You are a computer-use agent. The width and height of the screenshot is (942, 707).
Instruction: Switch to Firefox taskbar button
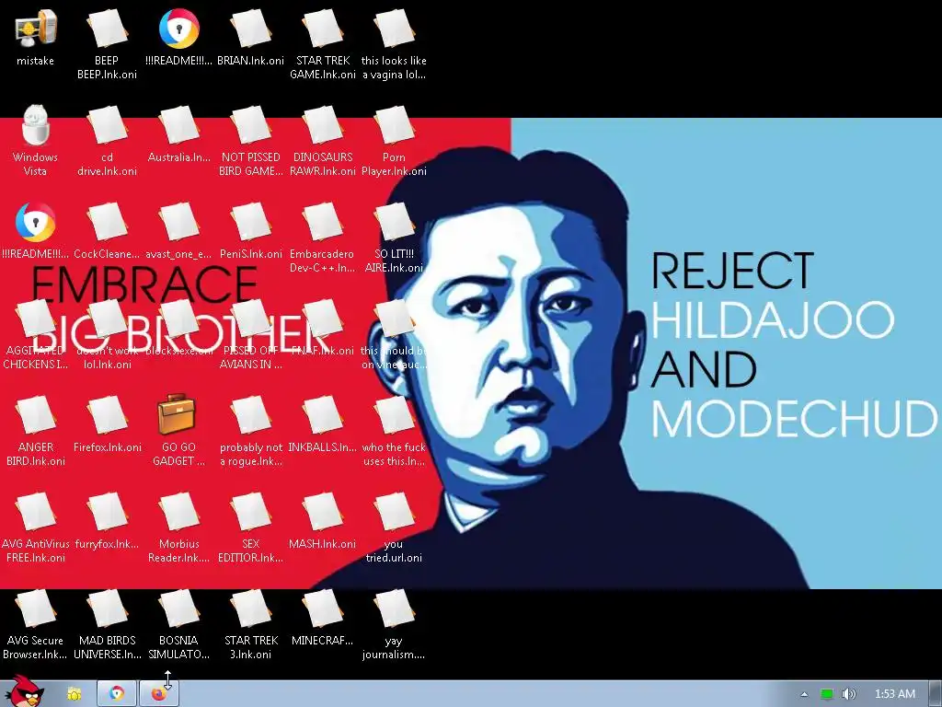158,694
